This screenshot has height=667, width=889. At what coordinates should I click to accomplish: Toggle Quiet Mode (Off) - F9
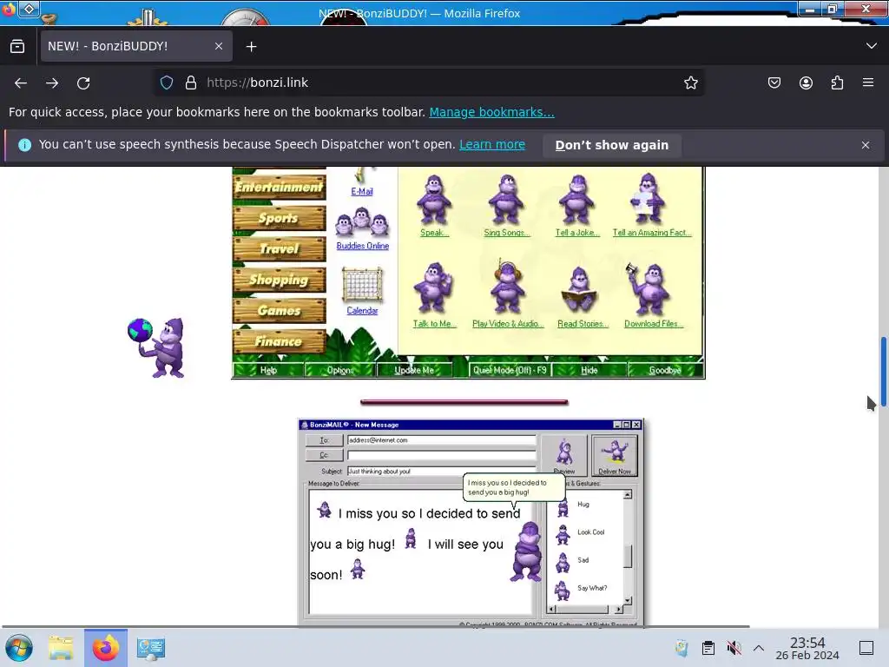510,370
